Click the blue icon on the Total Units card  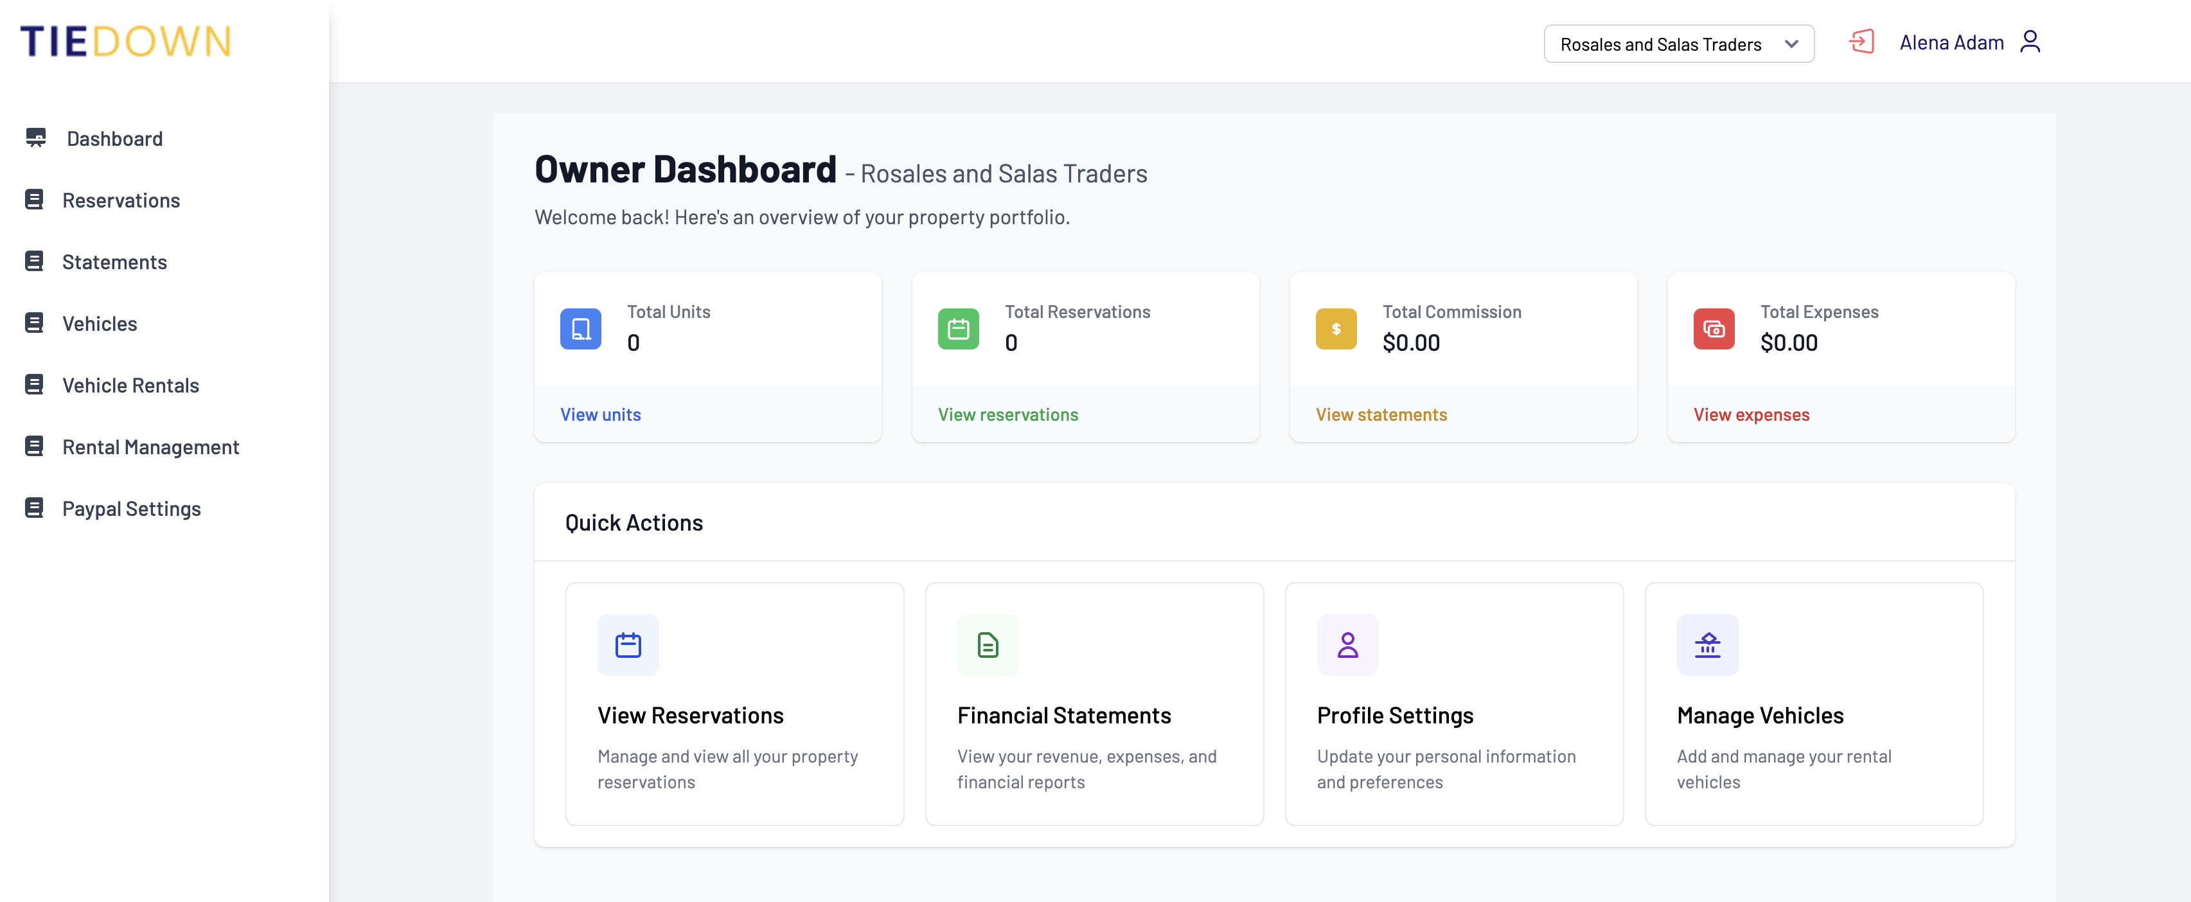click(x=580, y=328)
